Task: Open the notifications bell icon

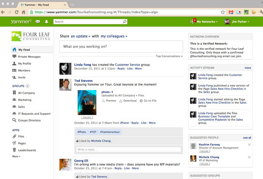Action: pos(47,21)
